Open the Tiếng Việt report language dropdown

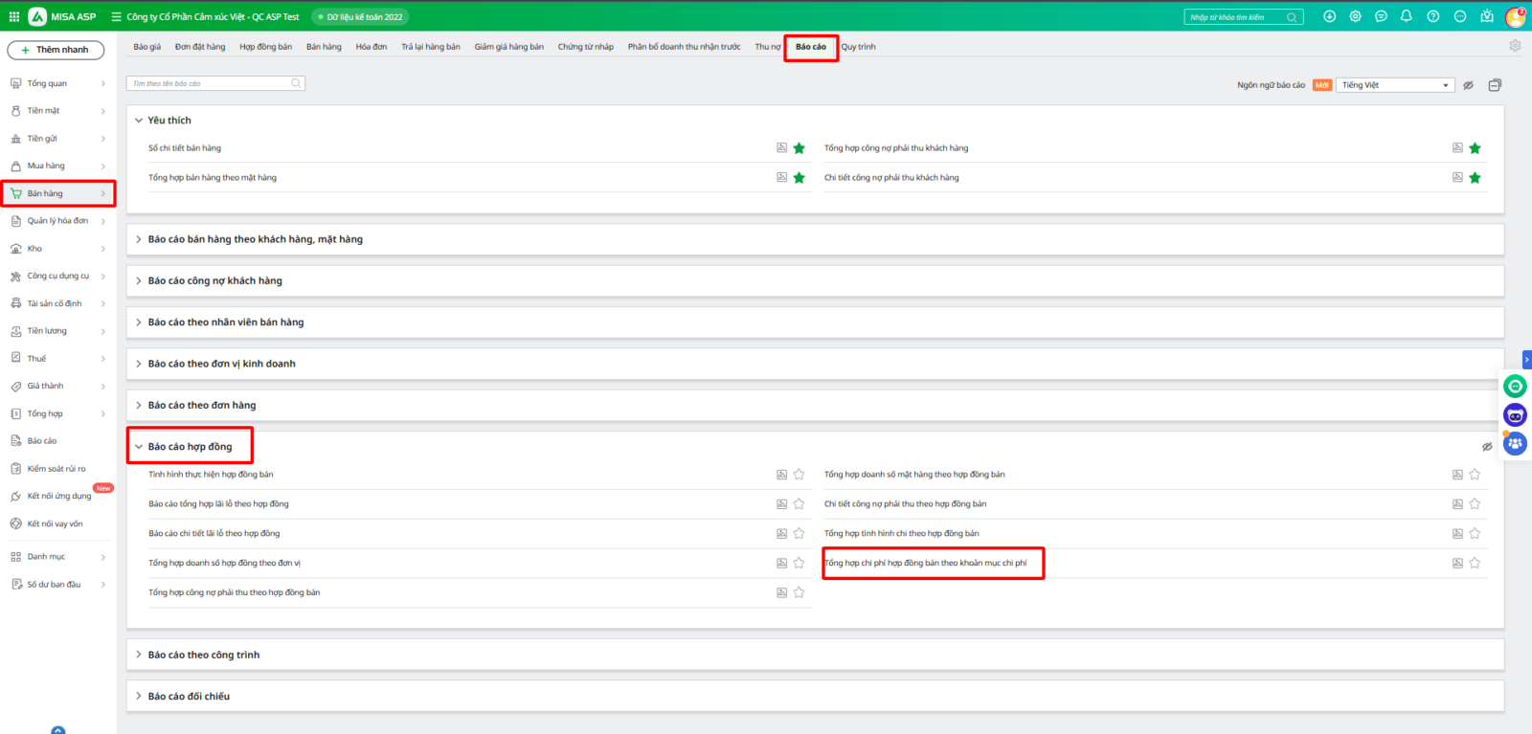(x=1395, y=85)
